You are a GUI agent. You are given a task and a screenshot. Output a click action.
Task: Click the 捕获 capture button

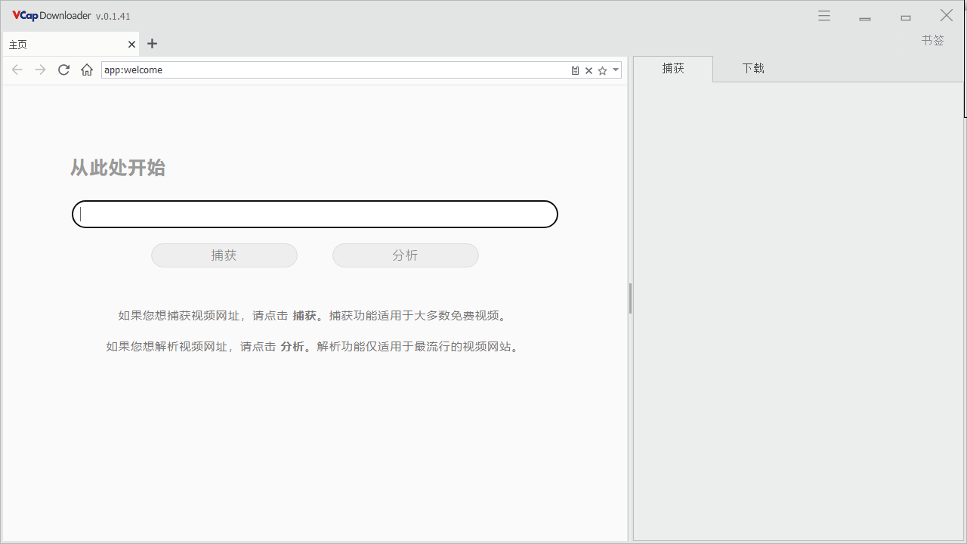click(x=224, y=255)
